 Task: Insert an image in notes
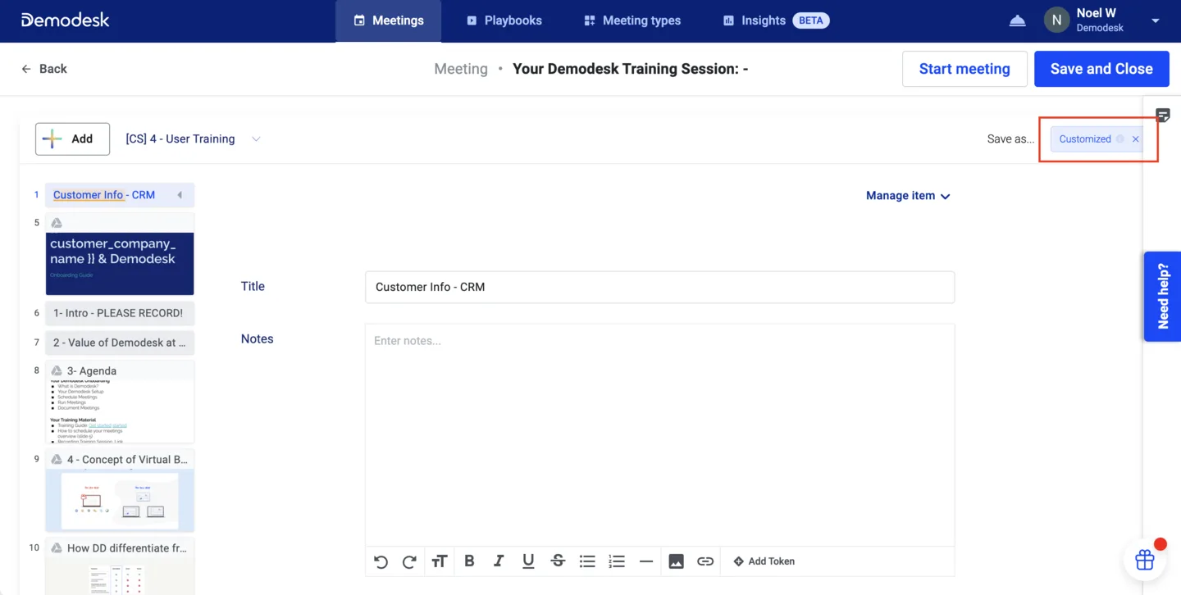pos(676,561)
